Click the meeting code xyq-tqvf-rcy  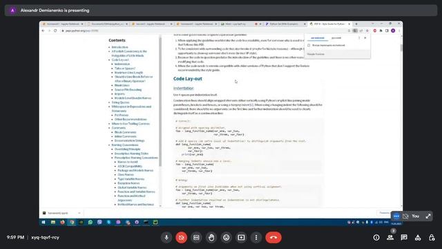(46, 237)
